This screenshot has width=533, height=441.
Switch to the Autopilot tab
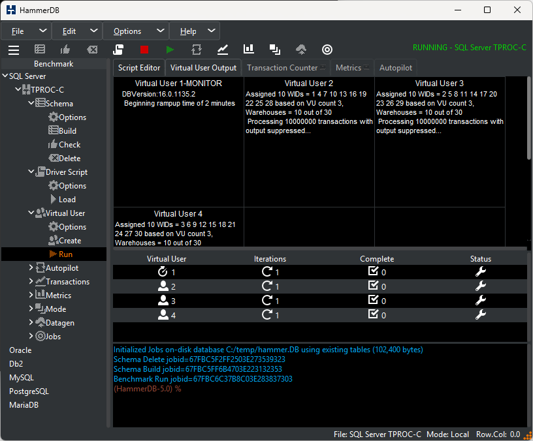(396, 68)
